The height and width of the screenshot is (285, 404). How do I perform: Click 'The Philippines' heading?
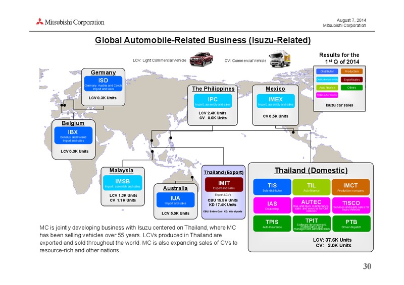[213, 89]
